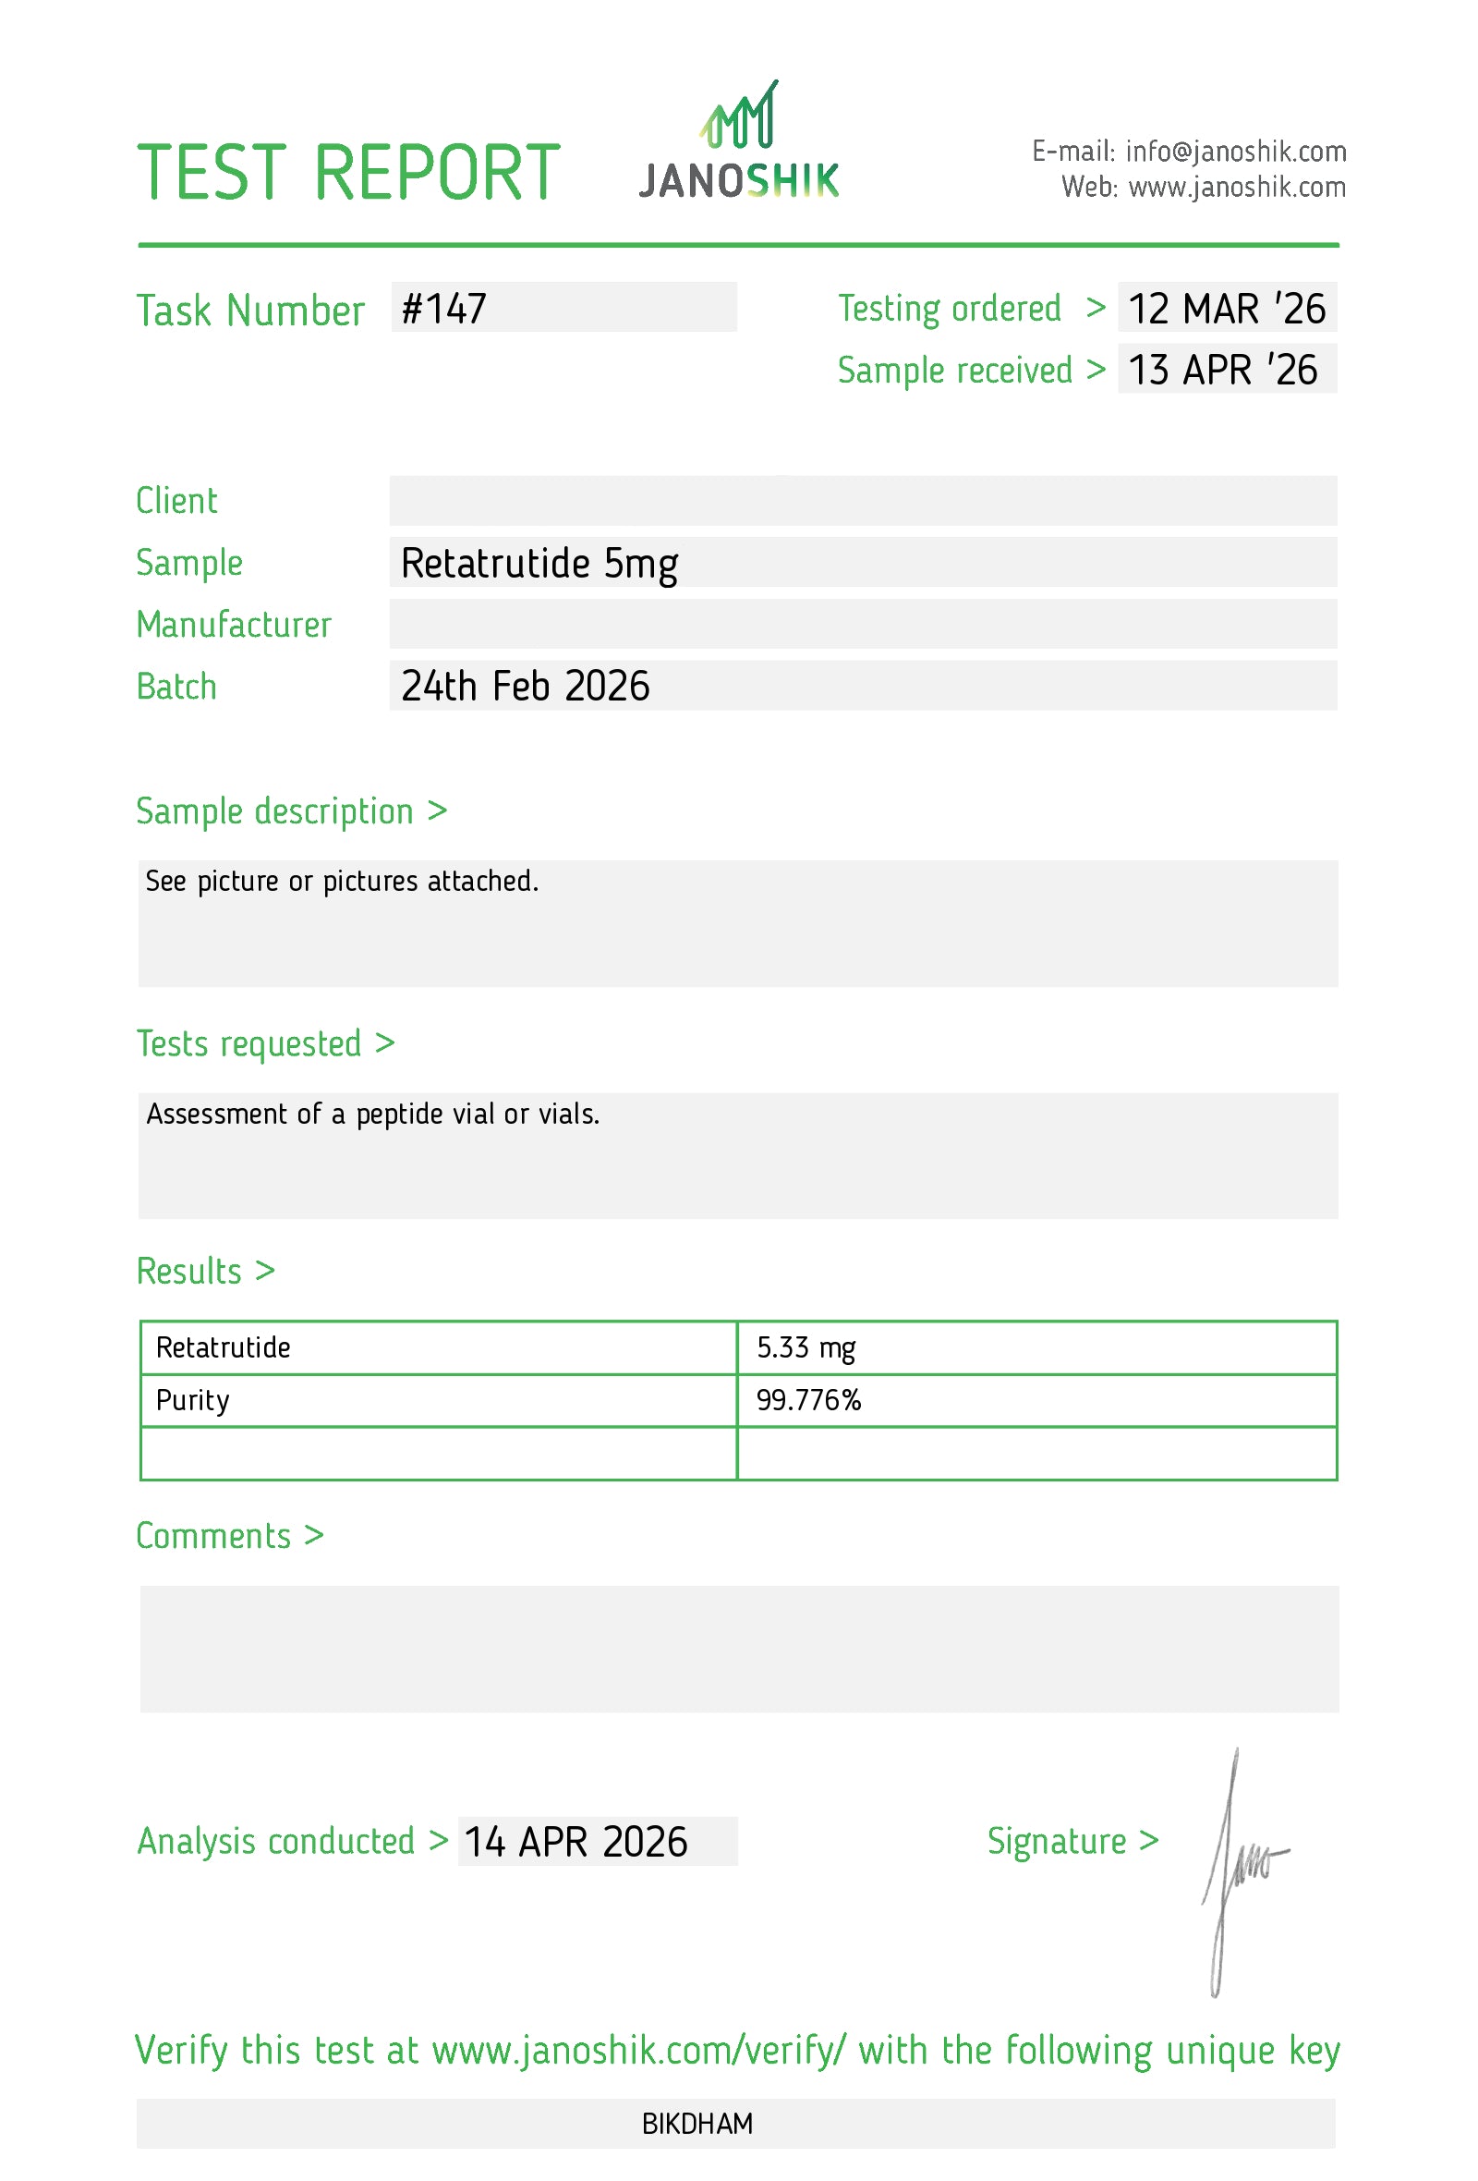The width and height of the screenshot is (1478, 2181).
Task: Click the Results section heading
Action: pos(205,1271)
